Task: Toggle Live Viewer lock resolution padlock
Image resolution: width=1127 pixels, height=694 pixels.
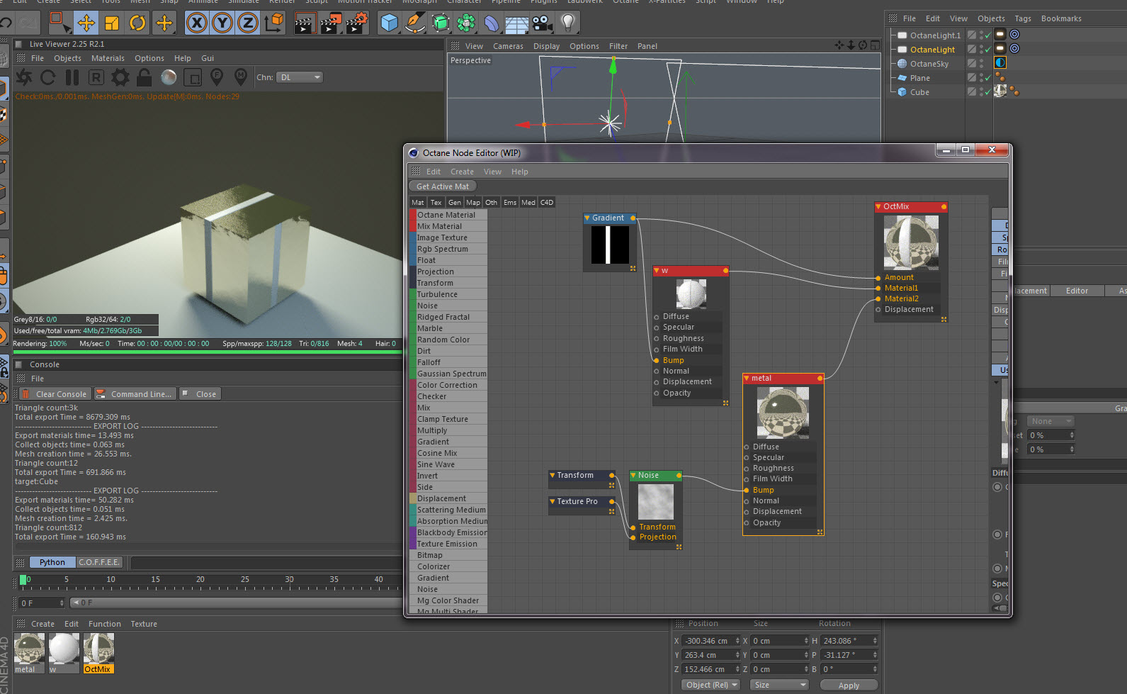Action: click(144, 77)
